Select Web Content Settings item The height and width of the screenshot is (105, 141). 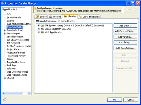click(x=17, y=72)
